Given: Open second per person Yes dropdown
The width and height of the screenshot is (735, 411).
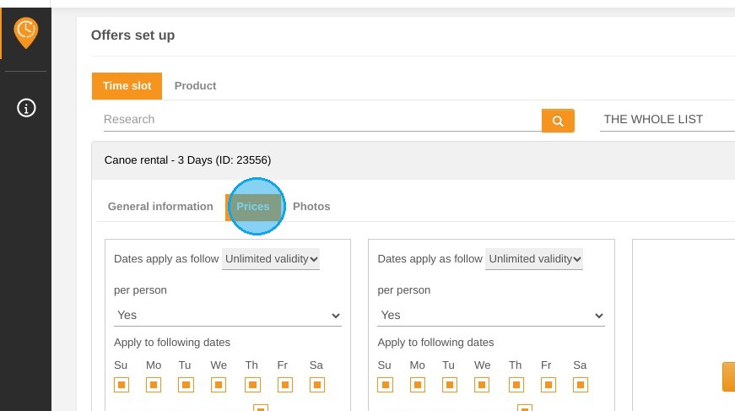Looking at the screenshot, I should point(491,316).
